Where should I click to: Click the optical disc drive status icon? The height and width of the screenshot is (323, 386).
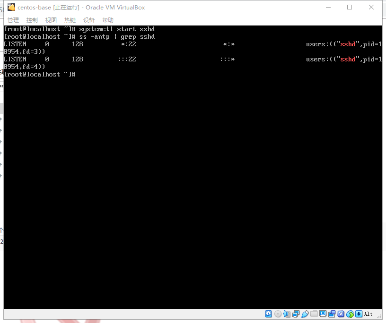(x=278, y=314)
